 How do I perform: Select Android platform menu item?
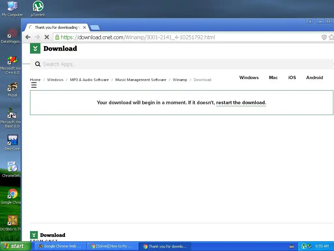pos(314,77)
